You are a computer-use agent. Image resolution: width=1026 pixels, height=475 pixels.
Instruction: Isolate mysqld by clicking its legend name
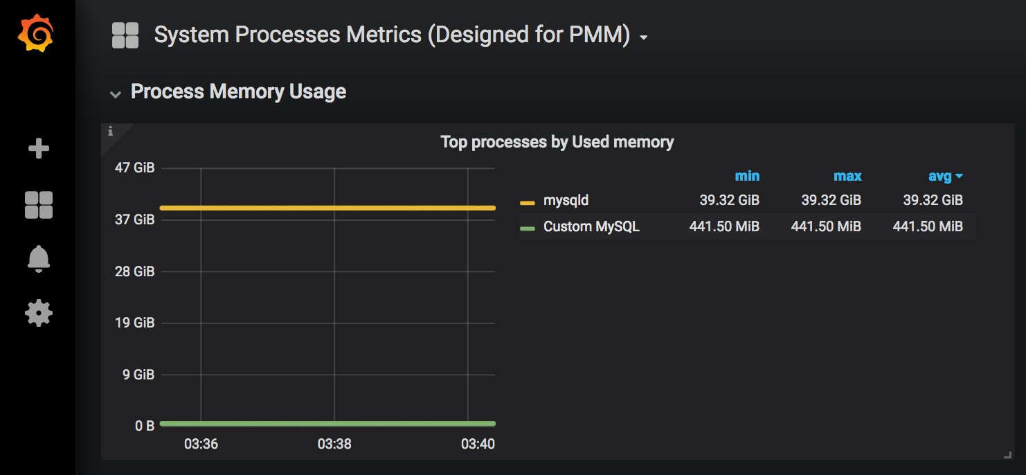(566, 200)
